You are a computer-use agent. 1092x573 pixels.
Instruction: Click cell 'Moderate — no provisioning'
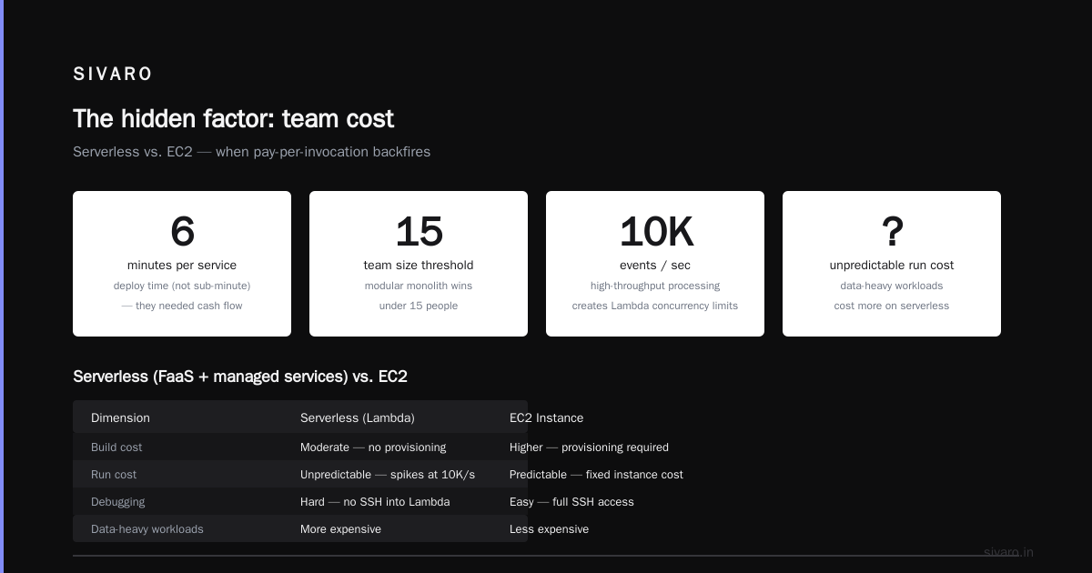coord(373,447)
